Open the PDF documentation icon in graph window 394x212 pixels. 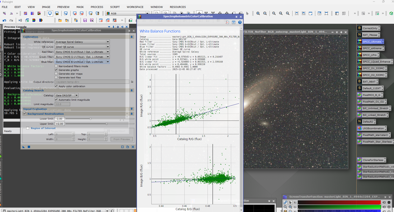[x=227, y=22]
